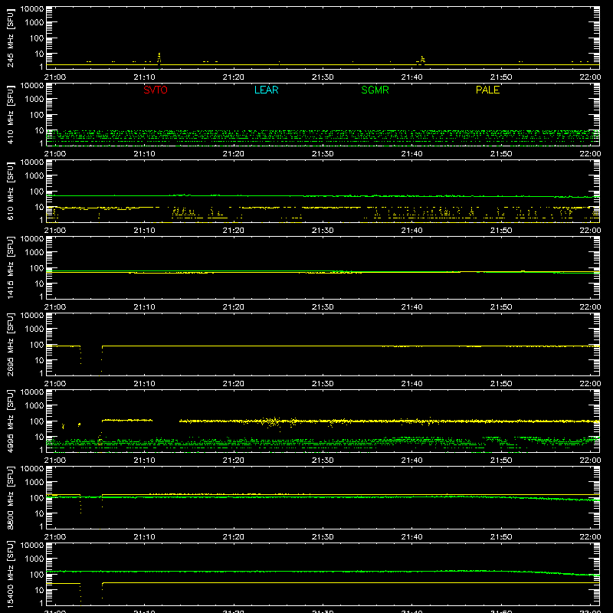Click the 21:50 time label below 610 MHz panel
This screenshot has width=613, height=613.
(501, 231)
